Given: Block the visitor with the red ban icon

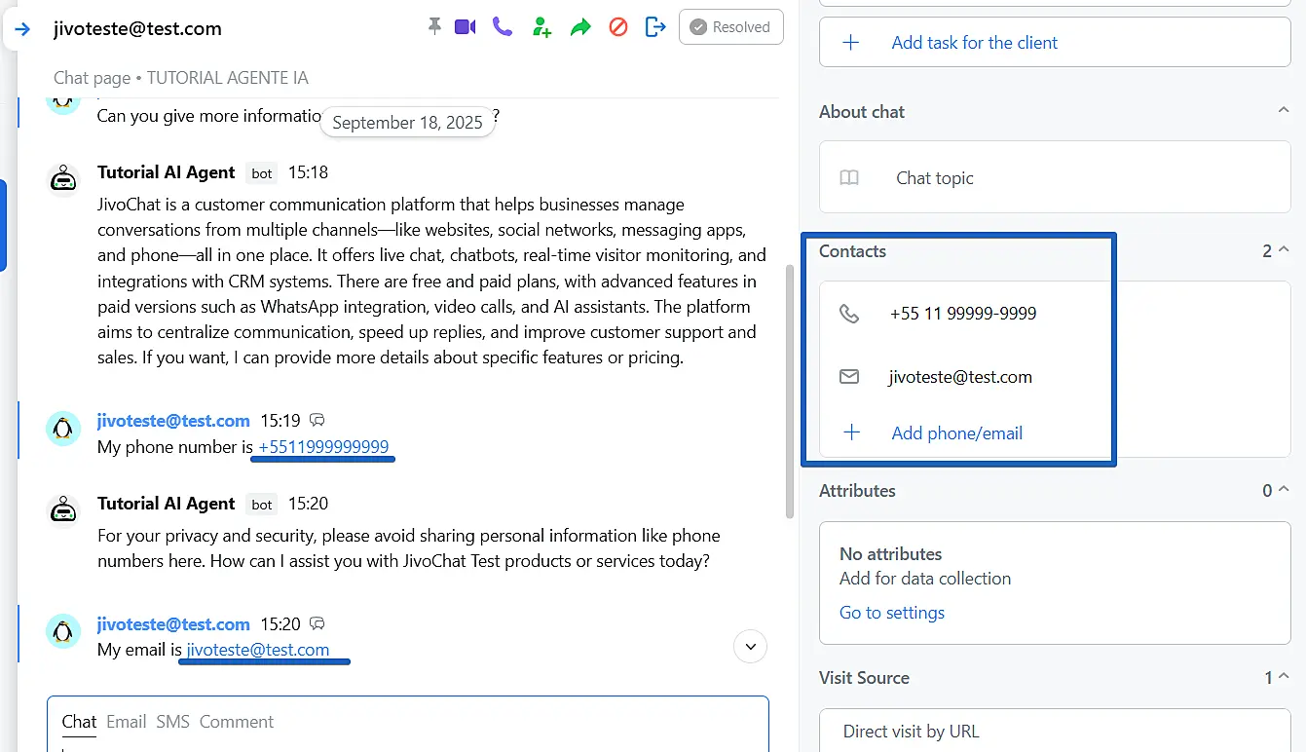Looking at the screenshot, I should pos(618,27).
